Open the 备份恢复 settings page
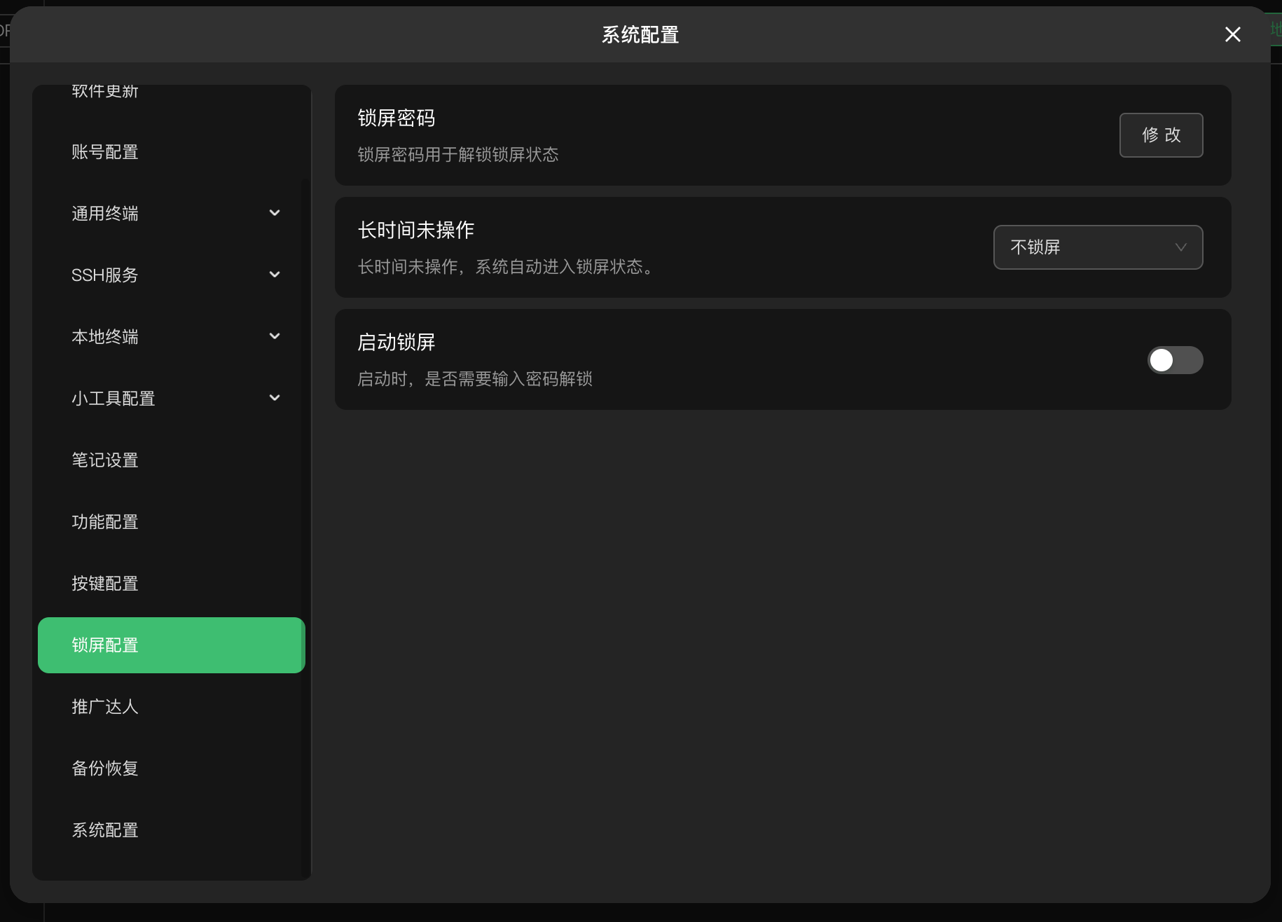This screenshot has height=922, width=1282. (105, 768)
